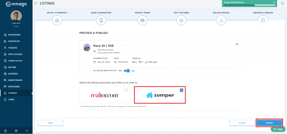Open Dashboard from the sidebar

pyautogui.click(x=14, y=35)
